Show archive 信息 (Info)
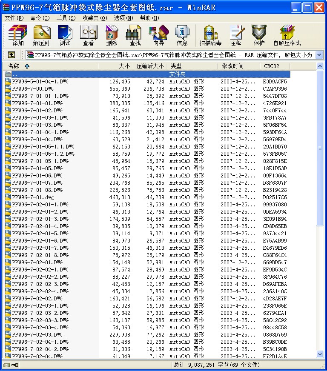 (182, 35)
